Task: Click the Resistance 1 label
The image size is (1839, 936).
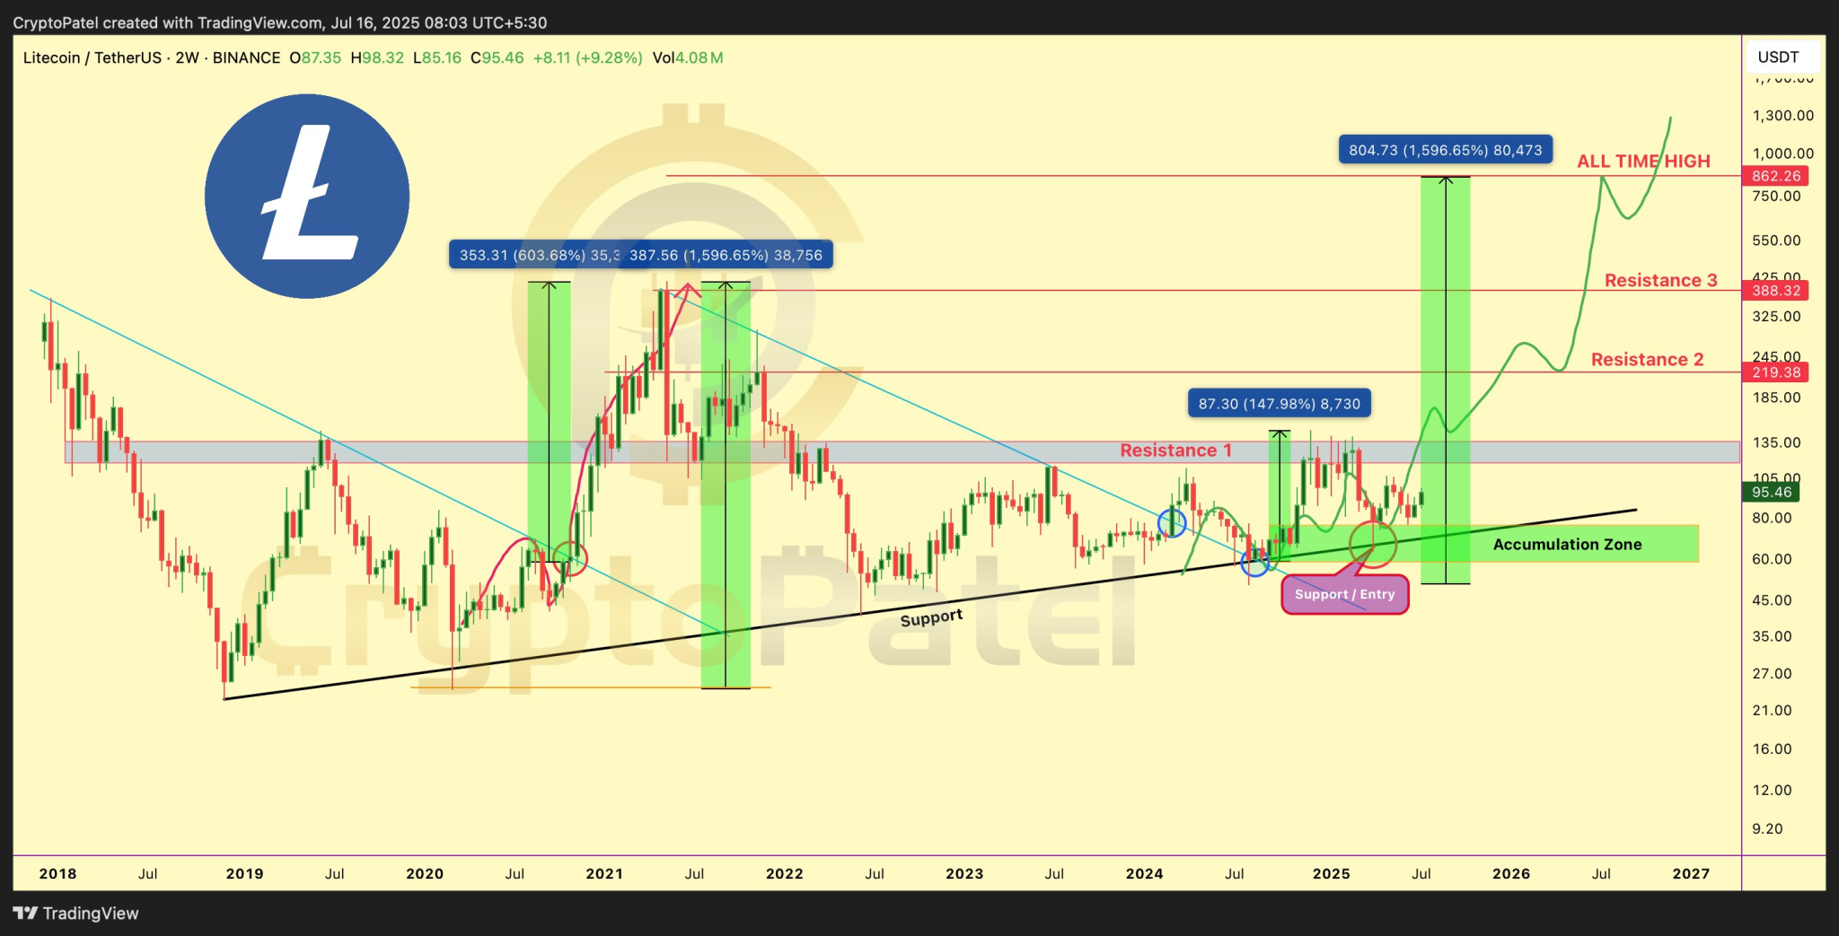Action: 1175,450
